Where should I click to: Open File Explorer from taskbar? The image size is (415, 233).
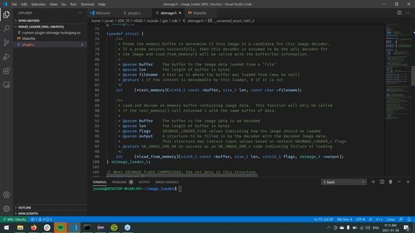tap(20, 227)
